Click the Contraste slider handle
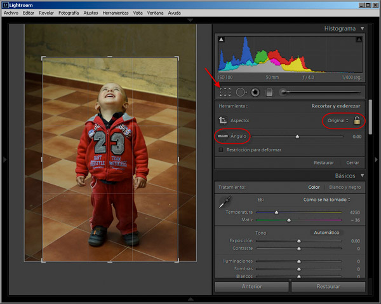The image size is (381, 304). (299, 249)
